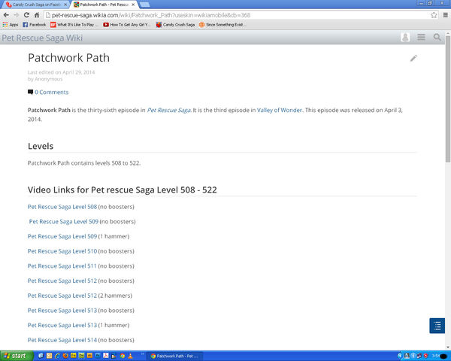Edit the article with the pencil icon
This screenshot has height=361, width=451.
coord(413,58)
